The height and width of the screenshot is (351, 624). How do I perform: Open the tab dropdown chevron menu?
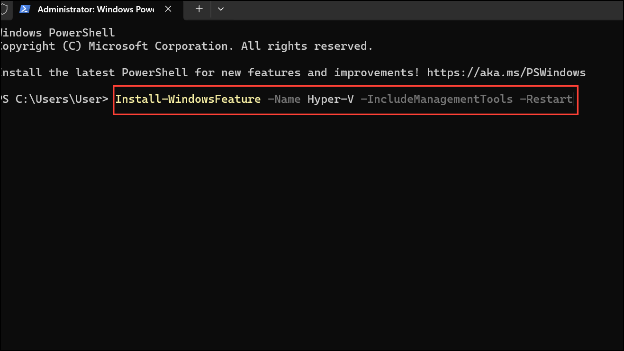220,9
